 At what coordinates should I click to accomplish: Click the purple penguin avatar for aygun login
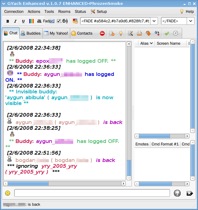coord(10,73)
